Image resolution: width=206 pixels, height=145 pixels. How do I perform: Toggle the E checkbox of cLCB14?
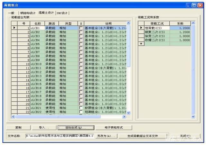[81, 80]
